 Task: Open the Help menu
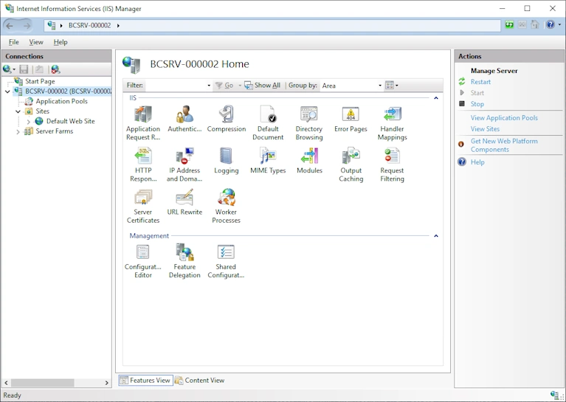click(61, 42)
